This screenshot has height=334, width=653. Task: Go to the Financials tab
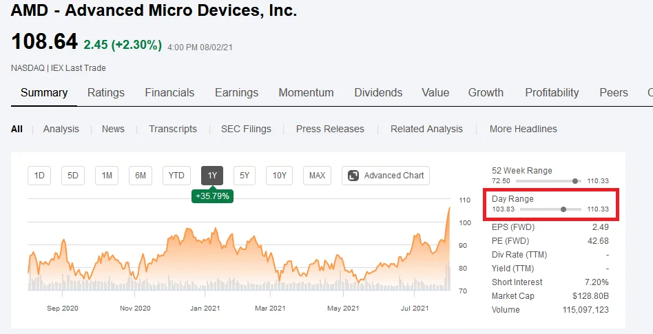click(169, 92)
